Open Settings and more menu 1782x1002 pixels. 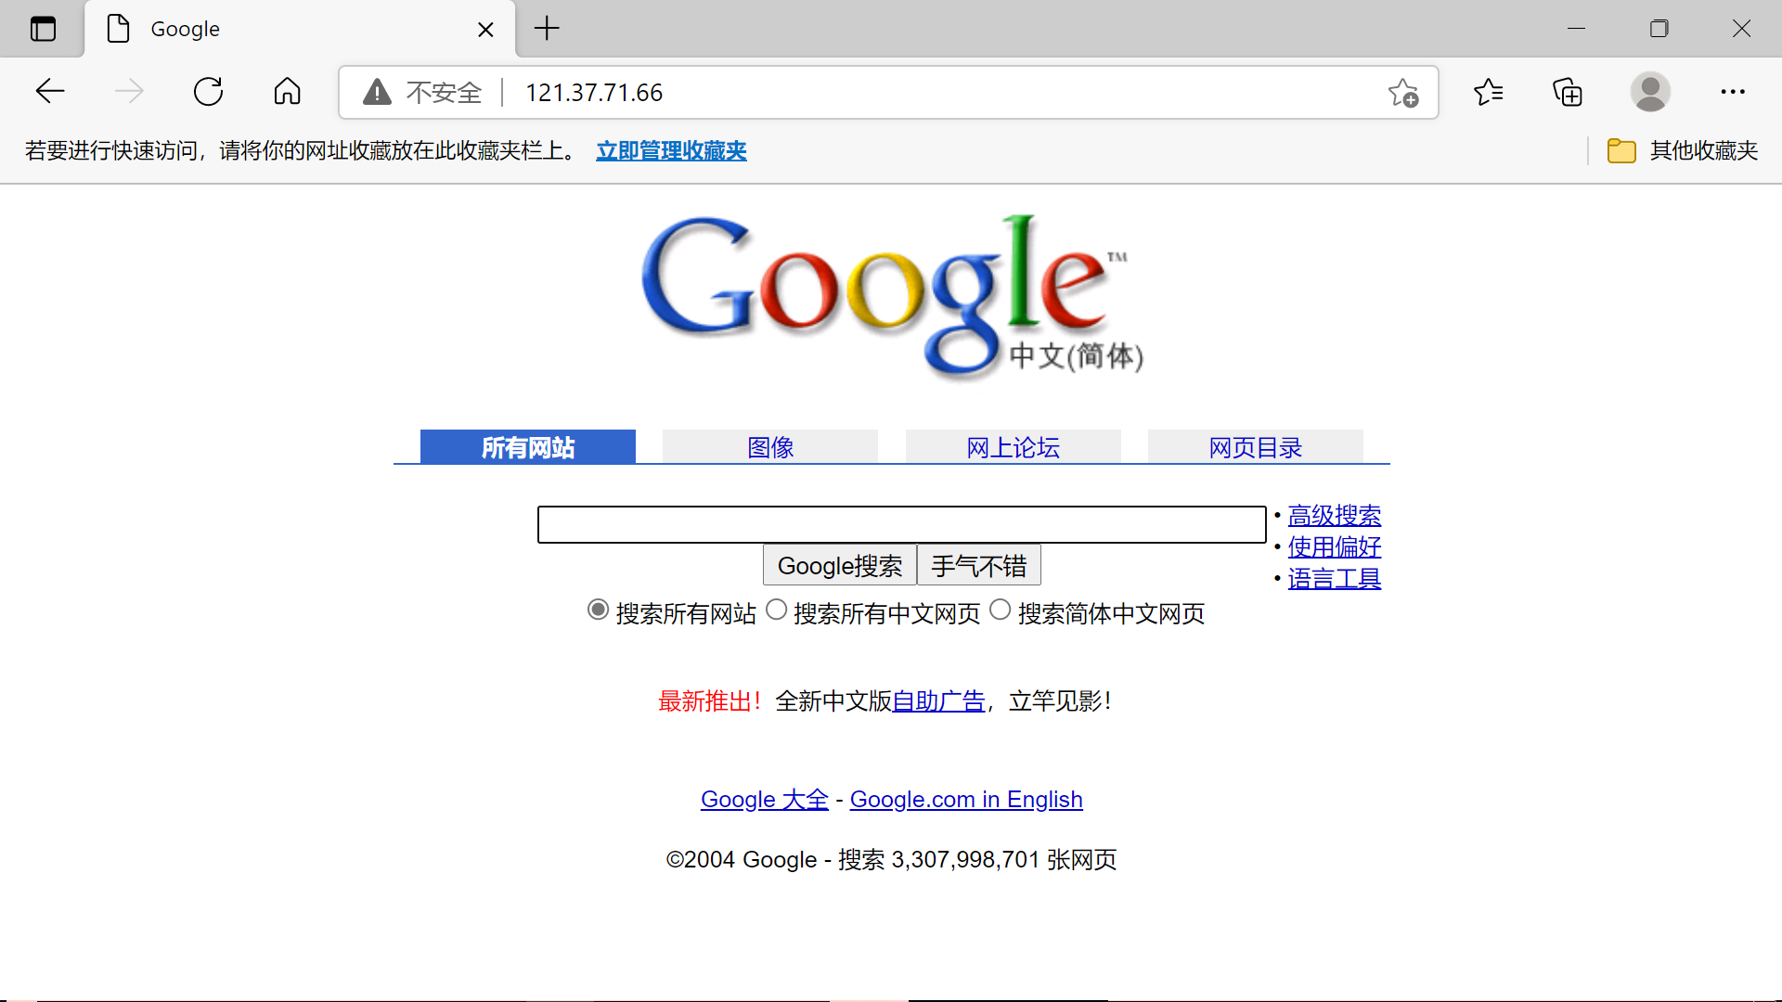click(x=1732, y=92)
